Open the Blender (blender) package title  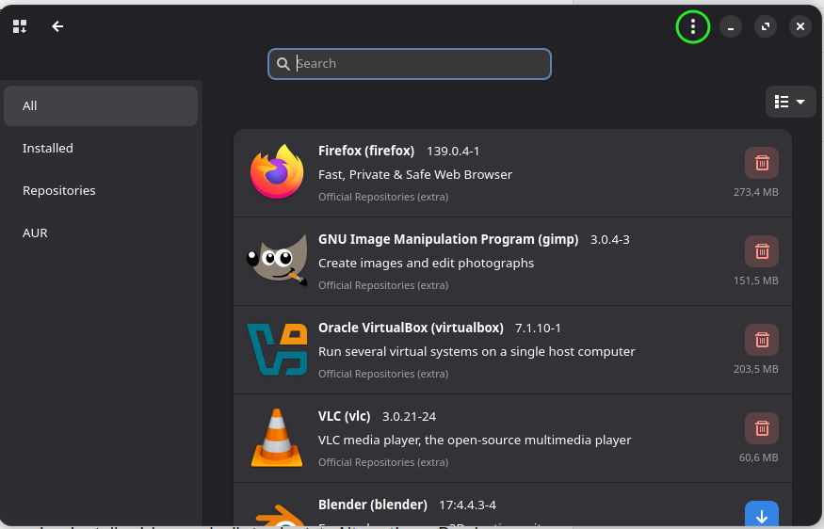tap(373, 505)
